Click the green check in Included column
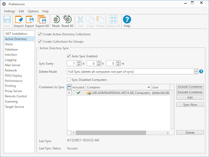Screen dimensions: 209x157 78,93
